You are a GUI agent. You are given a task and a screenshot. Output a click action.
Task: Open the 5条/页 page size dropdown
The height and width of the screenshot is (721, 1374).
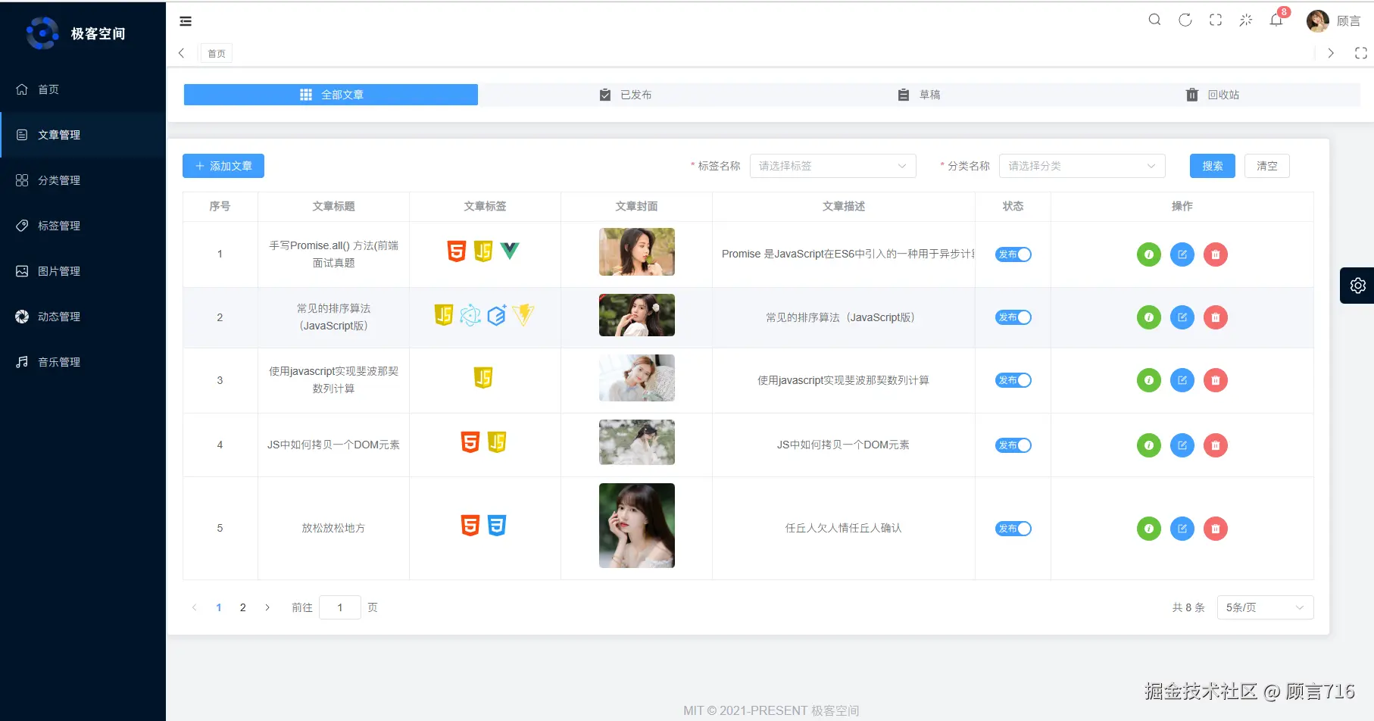pos(1265,607)
